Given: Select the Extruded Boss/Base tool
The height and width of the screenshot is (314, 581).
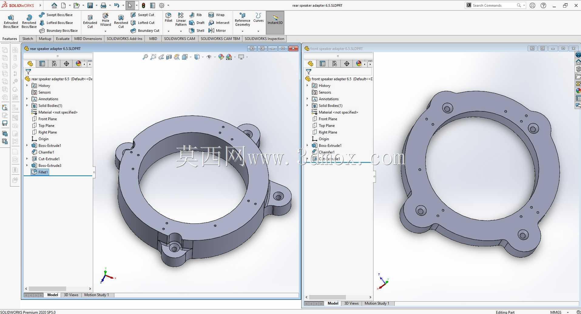Looking at the screenshot, I should coord(11,21).
